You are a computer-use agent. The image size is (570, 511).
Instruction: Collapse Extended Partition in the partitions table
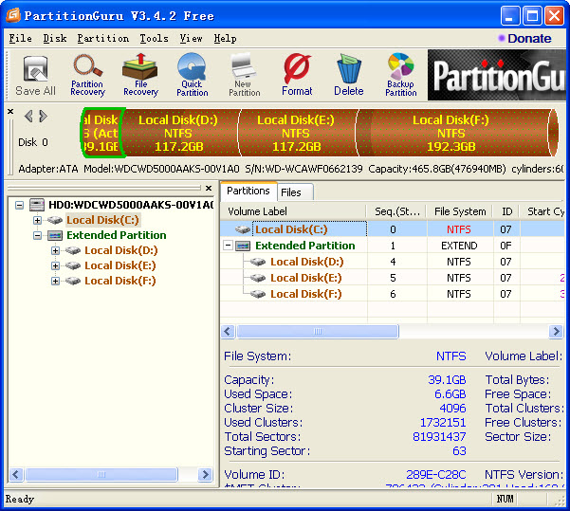(x=229, y=246)
